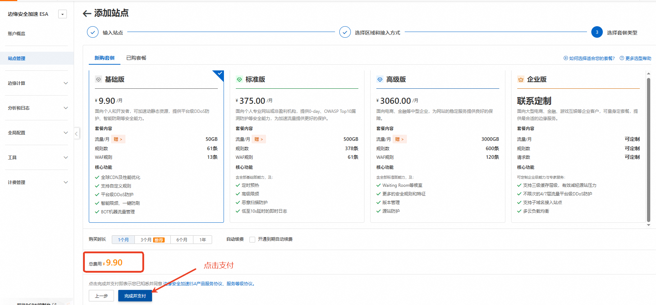This screenshot has height=305, width=656.
Task: Click the 高级版 plan blue icon
Action: point(380,79)
